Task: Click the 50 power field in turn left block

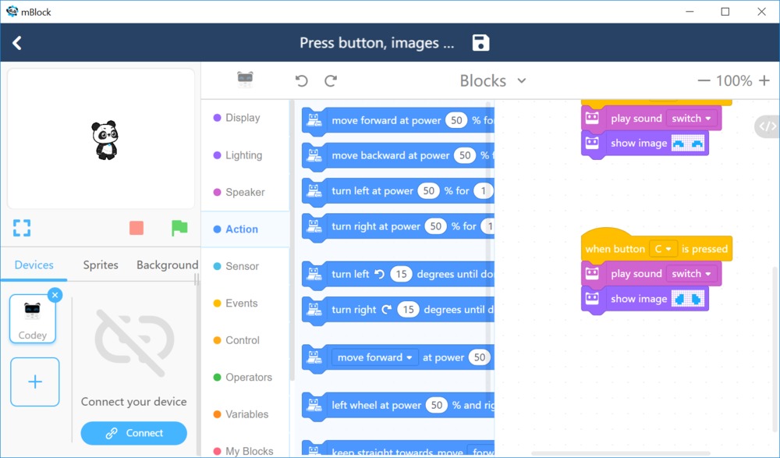Action: 429,191
